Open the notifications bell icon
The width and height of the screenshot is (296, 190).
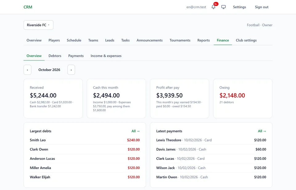(213, 7)
